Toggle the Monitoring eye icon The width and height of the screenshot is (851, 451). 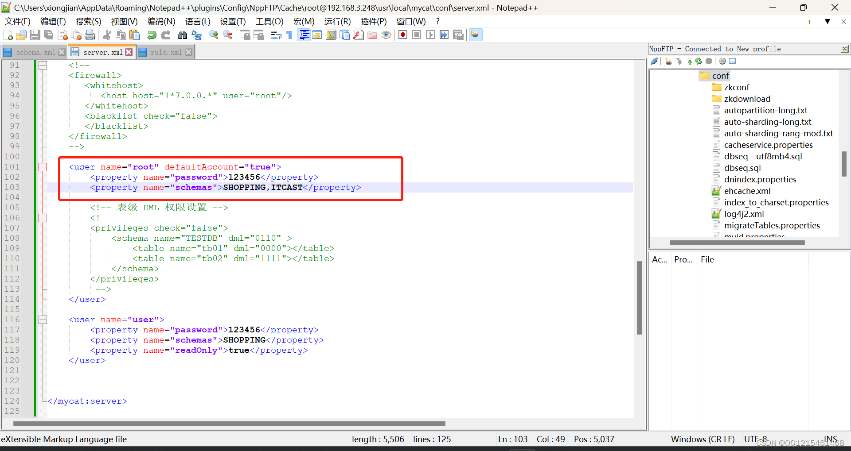click(x=386, y=35)
